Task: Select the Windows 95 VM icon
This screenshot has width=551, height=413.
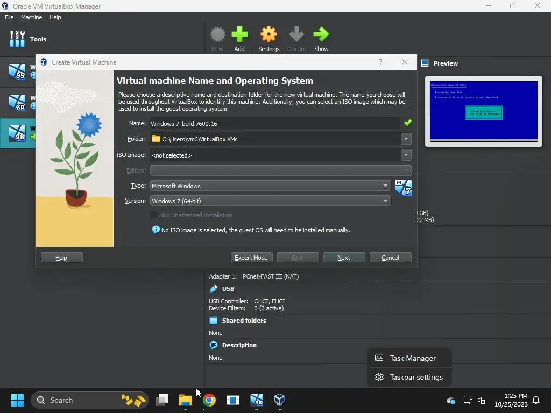Action: [x=17, y=72]
